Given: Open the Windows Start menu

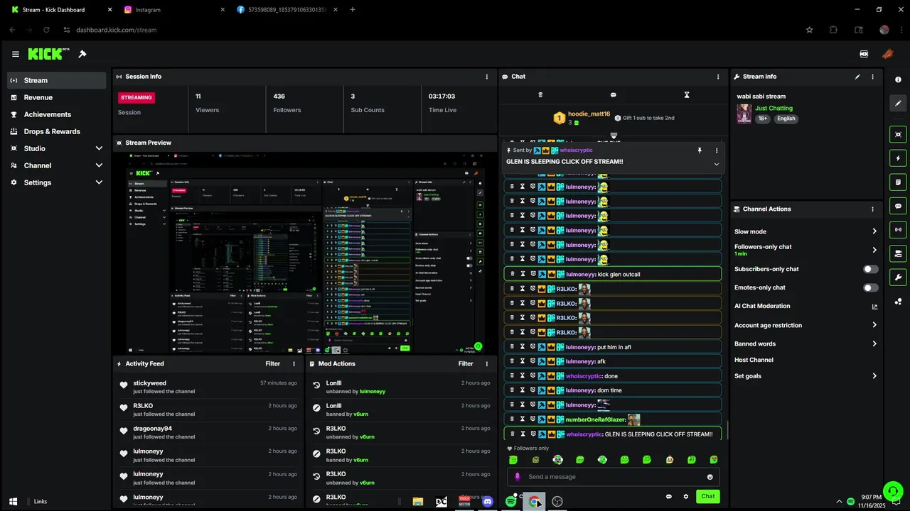Looking at the screenshot, I should tap(13, 502).
